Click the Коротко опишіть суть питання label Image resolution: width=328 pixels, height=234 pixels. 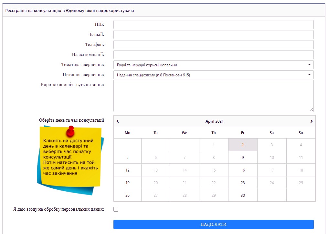(72, 85)
